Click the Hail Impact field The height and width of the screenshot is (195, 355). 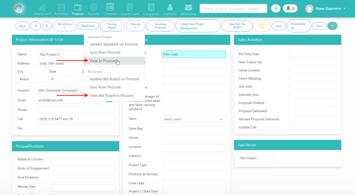click(x=306, y=159)
